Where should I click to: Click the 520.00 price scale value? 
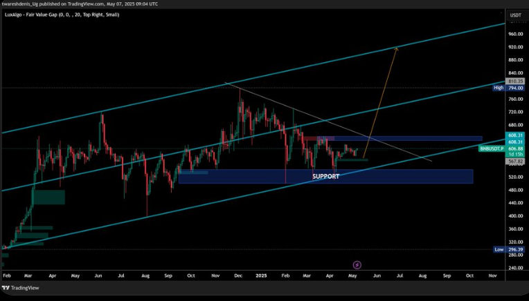[516, 177]
